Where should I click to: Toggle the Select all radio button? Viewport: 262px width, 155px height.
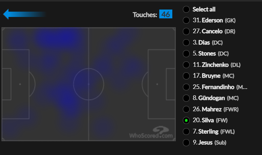186,10
